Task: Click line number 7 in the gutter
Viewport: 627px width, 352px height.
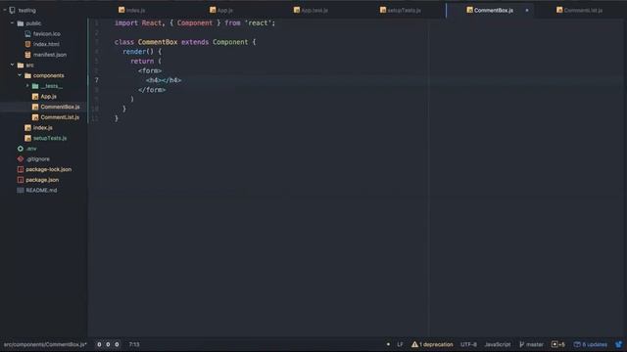Action: point(97,80)
